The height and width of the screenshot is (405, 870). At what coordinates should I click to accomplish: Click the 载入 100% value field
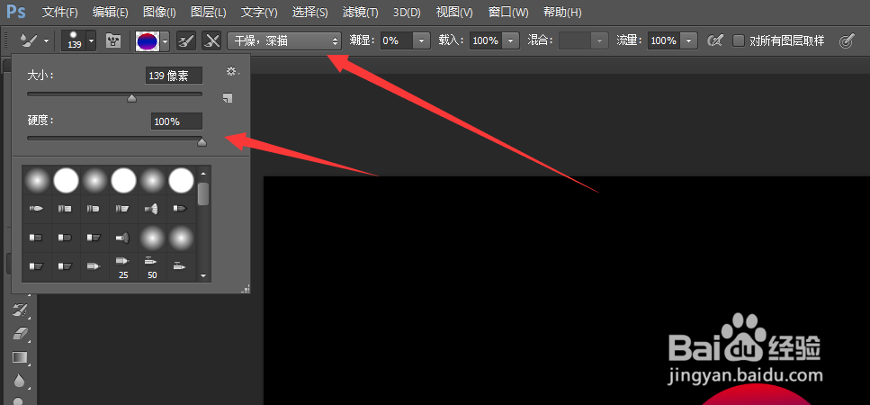(486, 40)
